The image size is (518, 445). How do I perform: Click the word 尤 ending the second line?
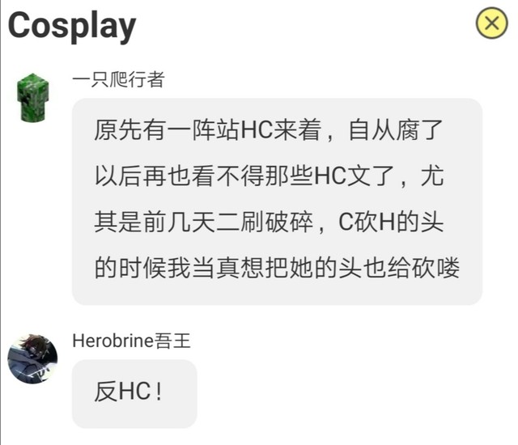[x=432, y=176]
